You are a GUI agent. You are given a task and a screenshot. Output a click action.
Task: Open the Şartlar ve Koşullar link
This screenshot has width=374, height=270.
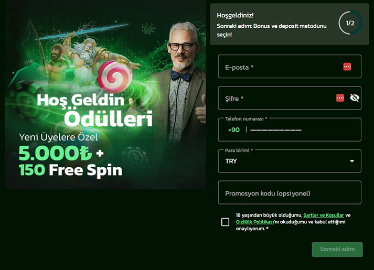coord(324,215)
